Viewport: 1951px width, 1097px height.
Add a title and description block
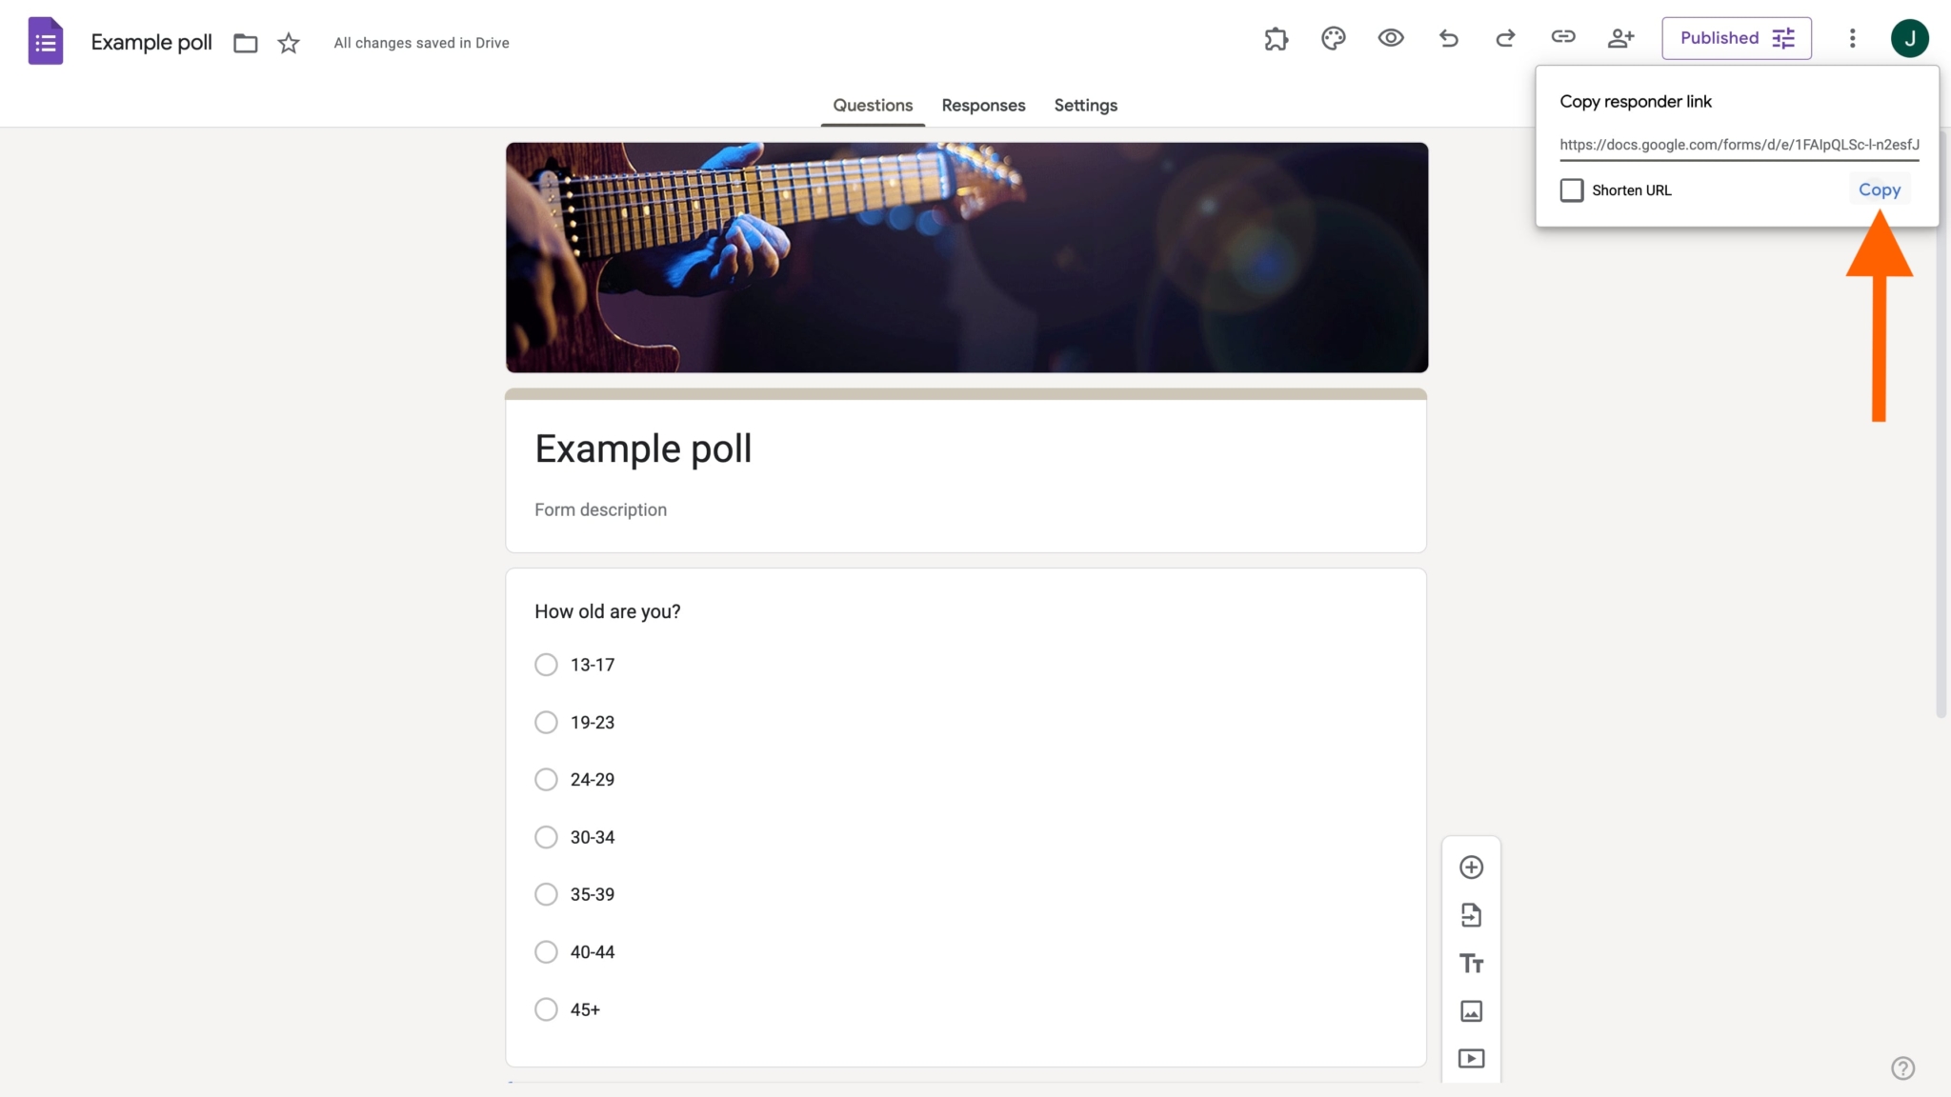pos(1471,963)
